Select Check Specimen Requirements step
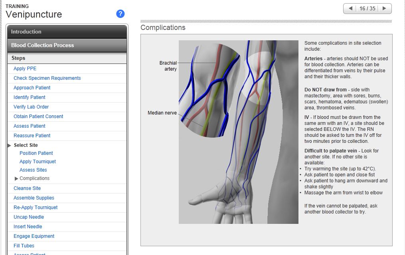Screen dimensions: 405x255 (x=47, y=78)
